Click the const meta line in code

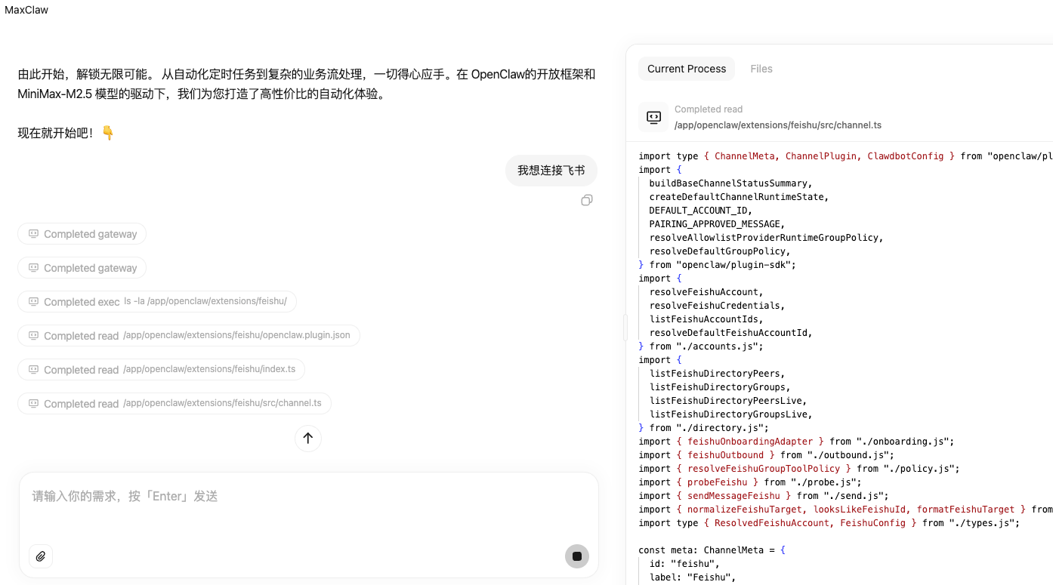click(x=711, y=550)
